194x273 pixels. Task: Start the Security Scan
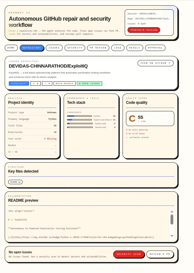click(x=128, y=254)
